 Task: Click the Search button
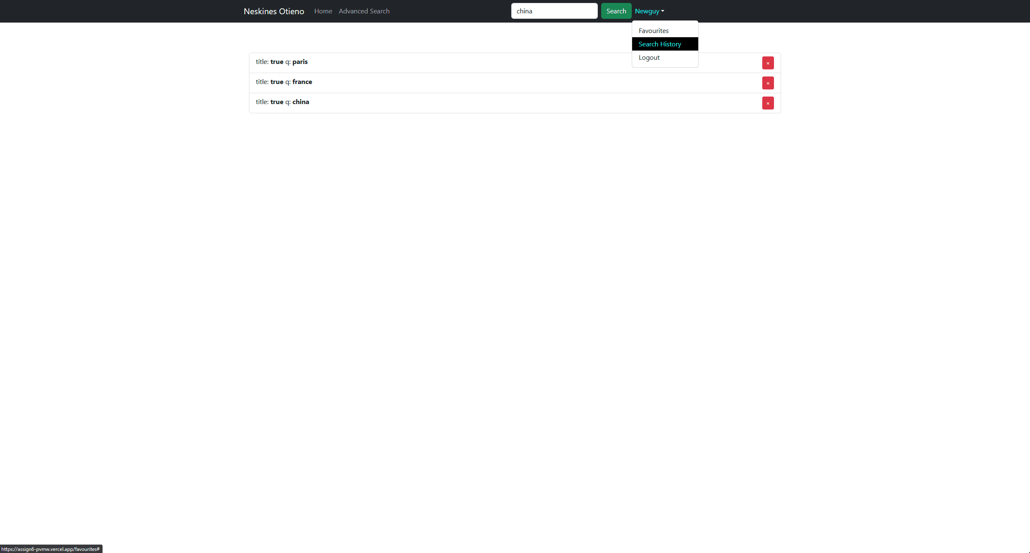(616, 10)
